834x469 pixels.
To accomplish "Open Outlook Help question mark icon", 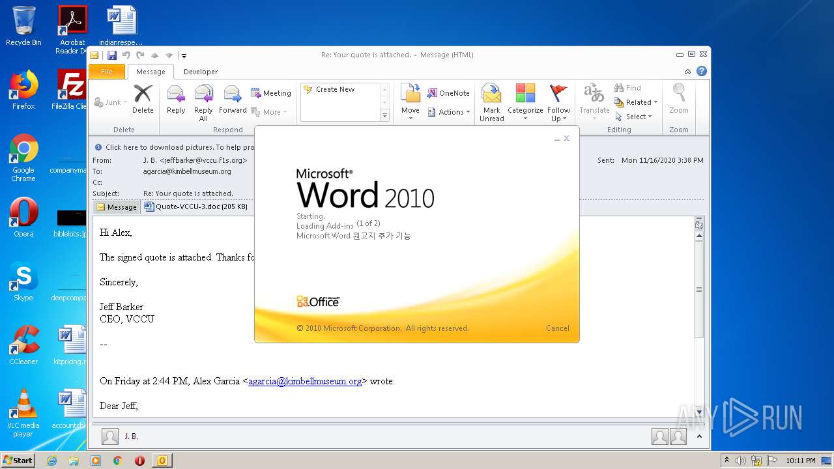I will 702,72.
